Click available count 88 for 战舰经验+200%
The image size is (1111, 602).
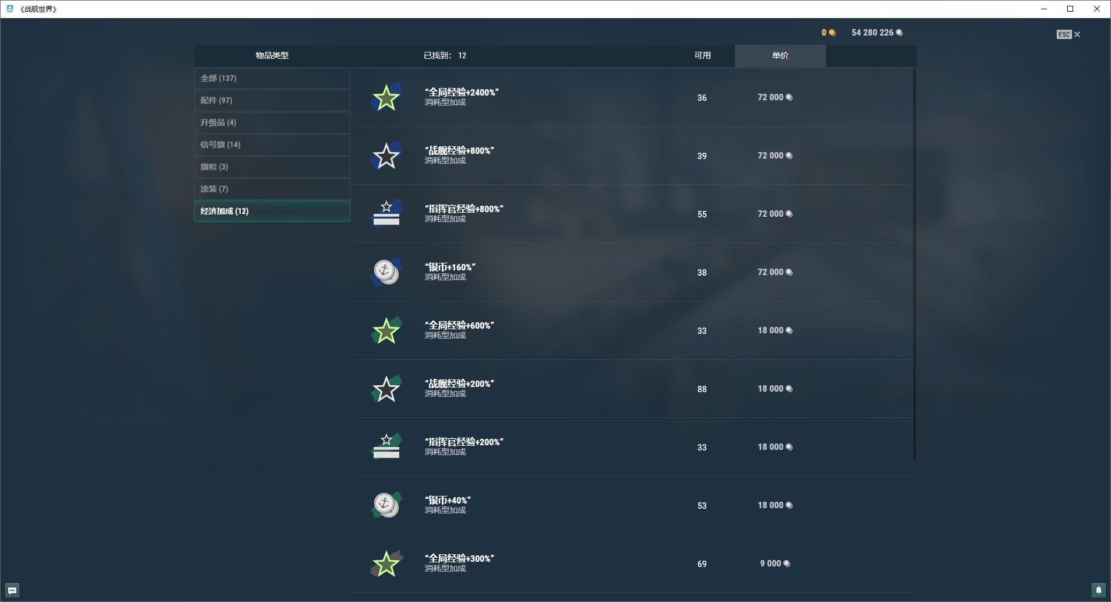click(x=702, y=389)
